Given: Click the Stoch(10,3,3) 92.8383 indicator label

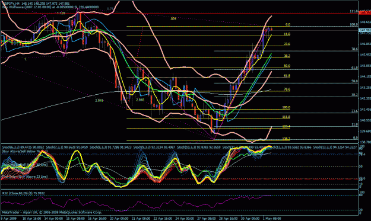Looking at the screenshot, I should 199,148.
